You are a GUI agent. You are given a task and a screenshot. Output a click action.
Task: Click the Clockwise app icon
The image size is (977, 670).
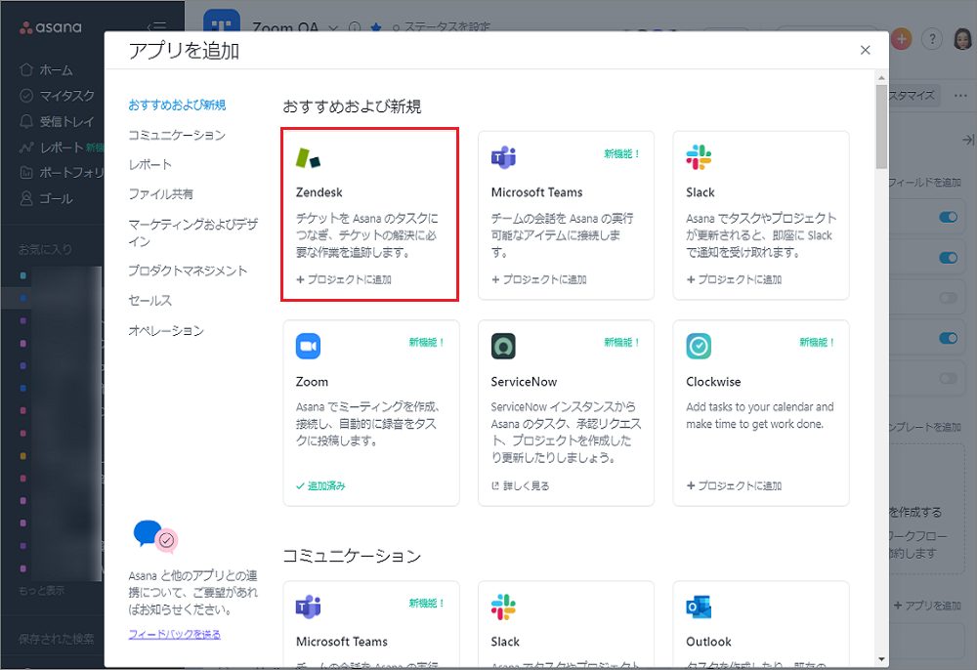(x=699, y=346)
